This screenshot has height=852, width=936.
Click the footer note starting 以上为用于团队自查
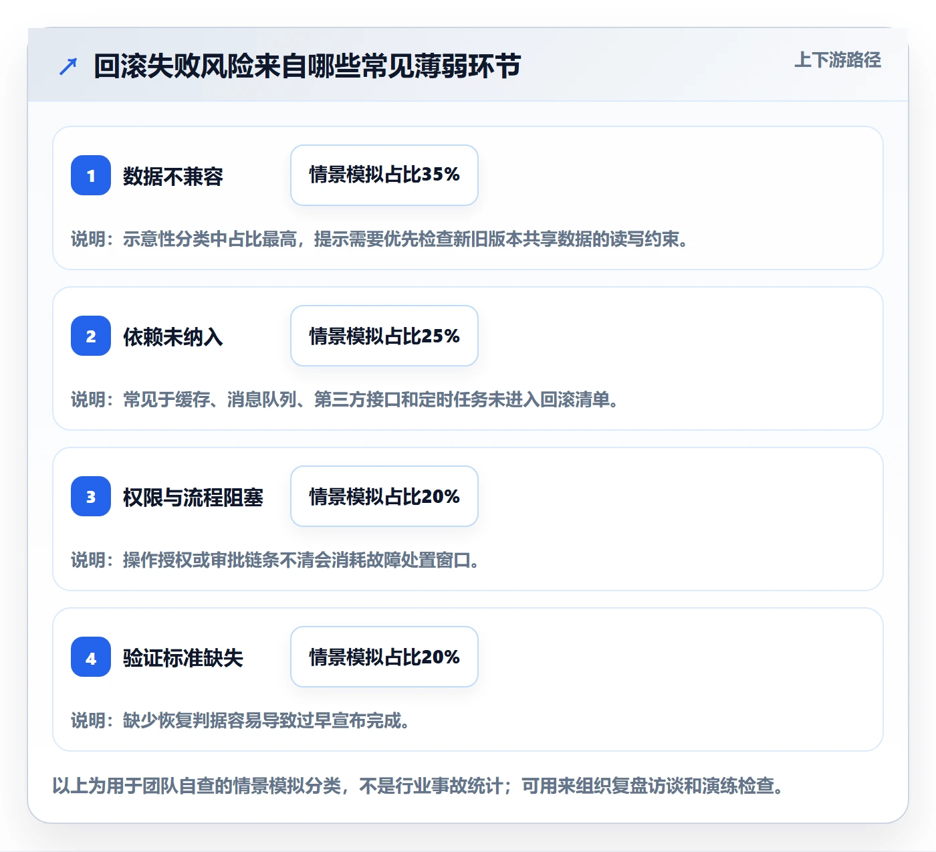pos(419,785)
